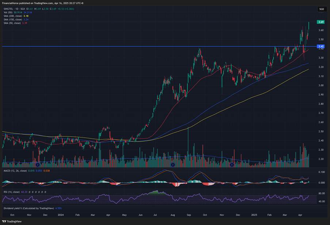Viewport: 330px width, 225px height.
Task: Click the 0.100 level on MACD scale
Action: (x=322, y=172)
